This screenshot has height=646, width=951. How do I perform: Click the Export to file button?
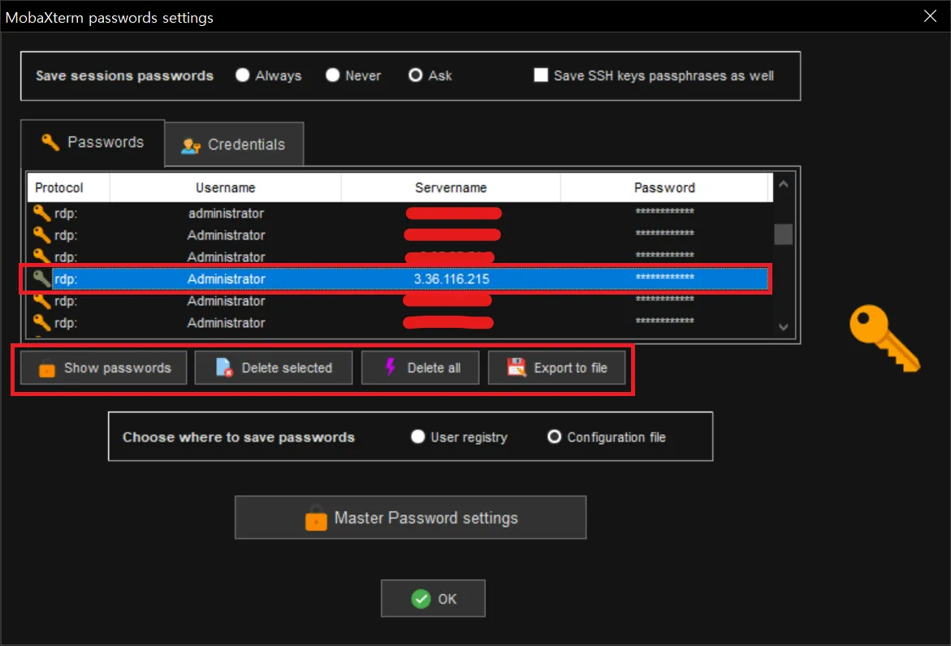[557, 368]
